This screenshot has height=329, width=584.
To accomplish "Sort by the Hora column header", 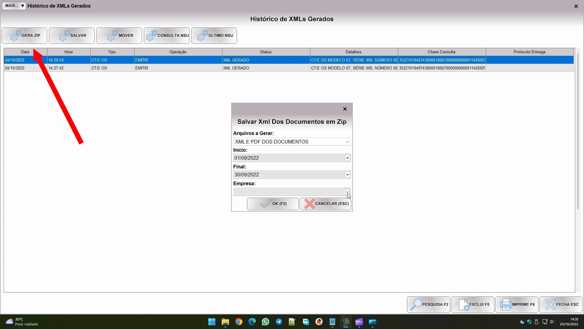I will pyautogui.click(x=69, y=52).
